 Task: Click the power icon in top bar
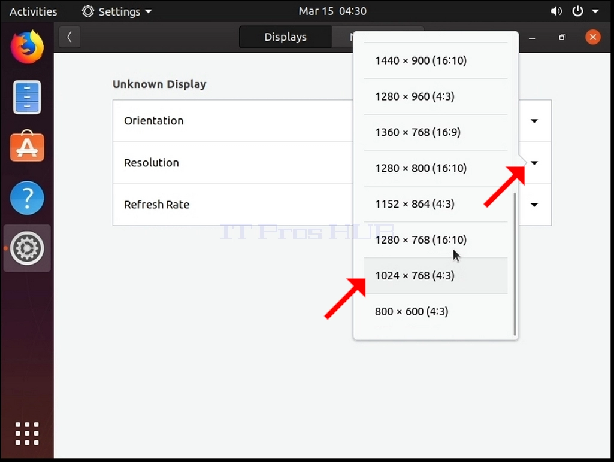pyautogui.click(x=577, y=11)
